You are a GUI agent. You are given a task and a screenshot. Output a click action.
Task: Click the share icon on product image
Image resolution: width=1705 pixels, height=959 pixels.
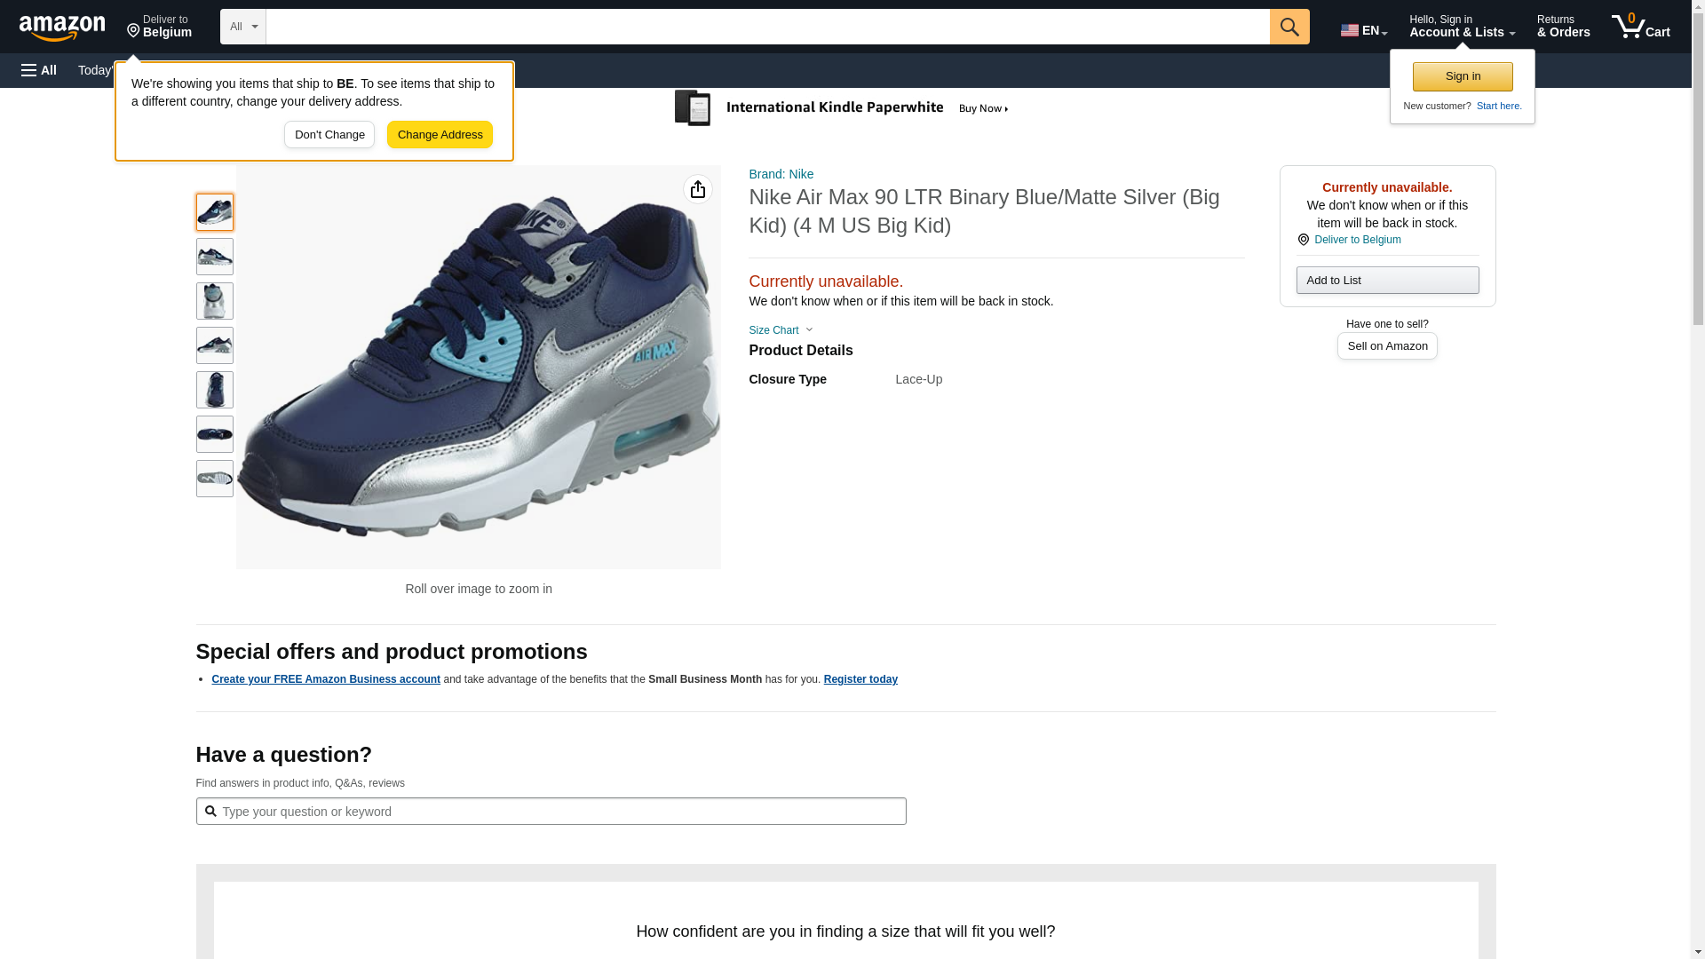tap(698, 189)
